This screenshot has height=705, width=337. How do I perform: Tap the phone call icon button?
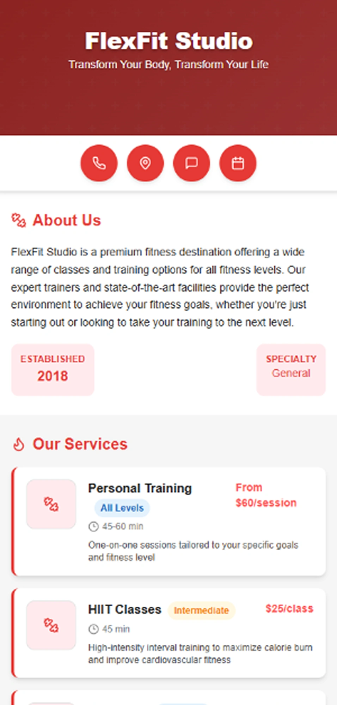99,163
